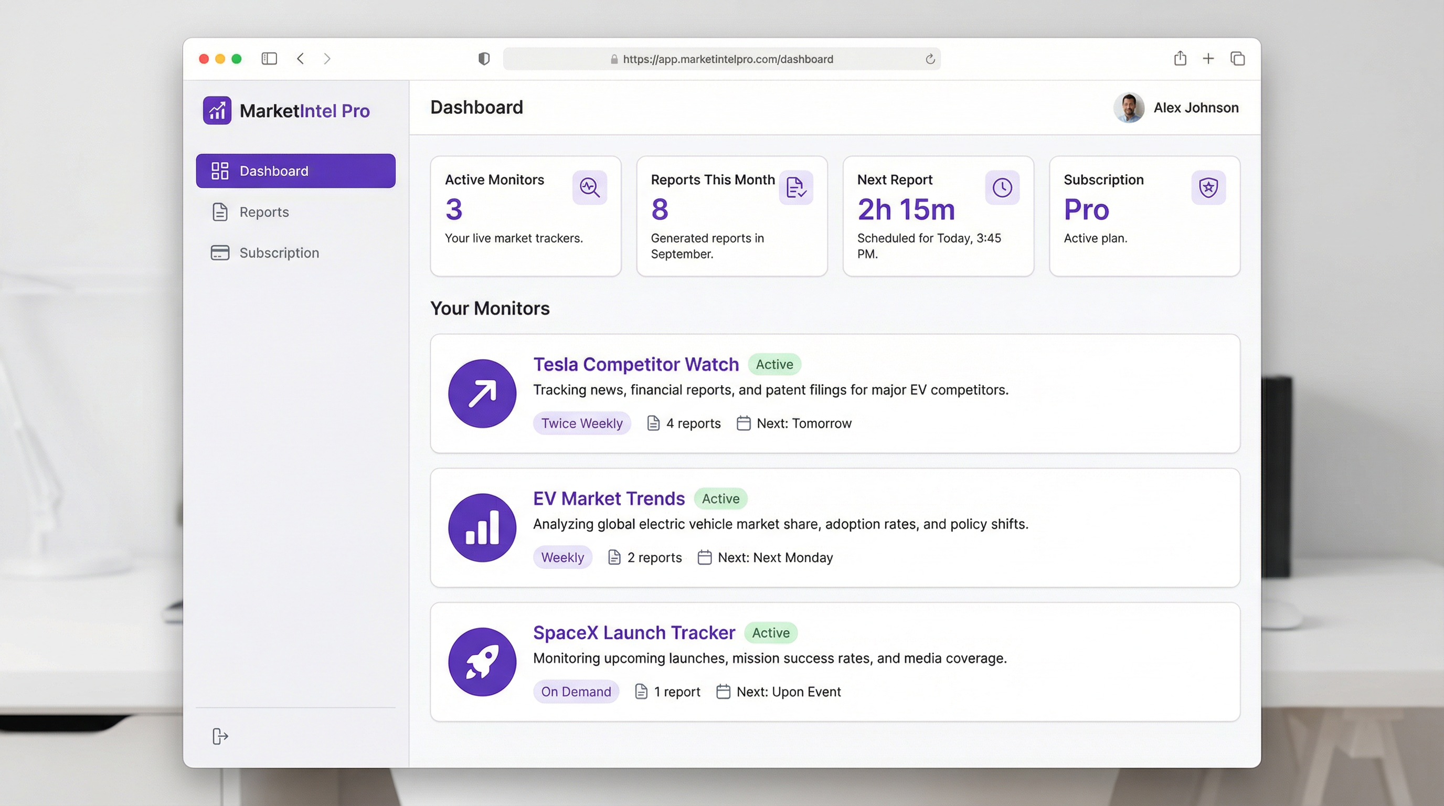1444x806 pixels.
Task: Click the calendar icon next to Next: Tomorrow
Action: (x=744, y=423)
